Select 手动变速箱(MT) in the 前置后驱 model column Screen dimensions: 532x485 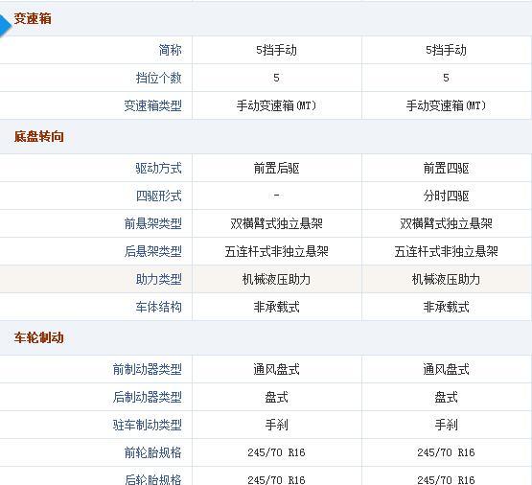[276, 105]
